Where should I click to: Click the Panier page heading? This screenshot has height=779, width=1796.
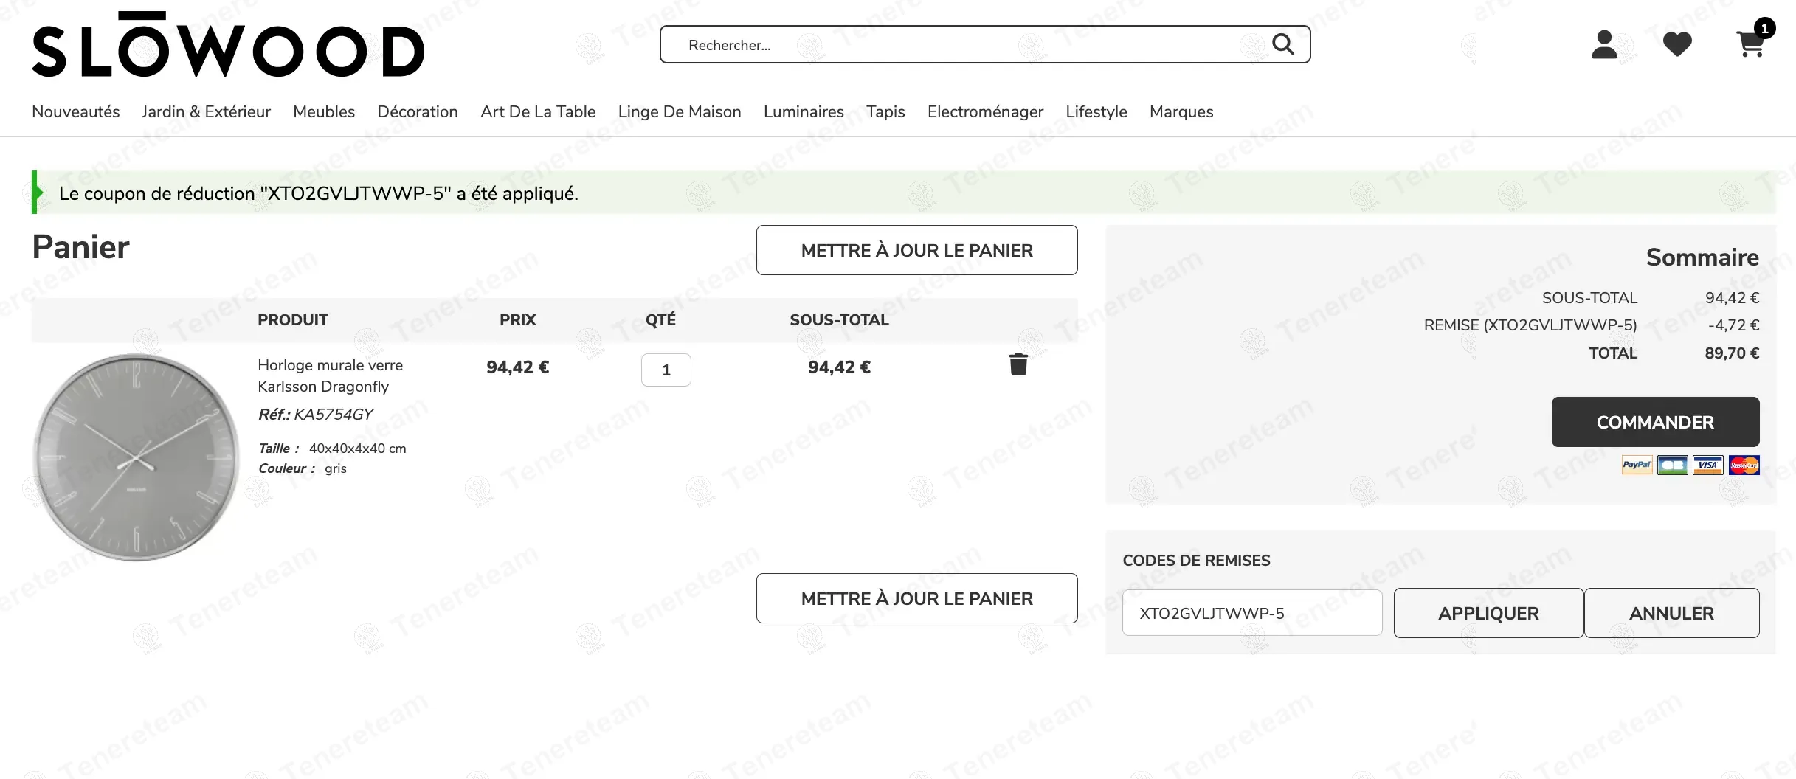pos(80,247)
